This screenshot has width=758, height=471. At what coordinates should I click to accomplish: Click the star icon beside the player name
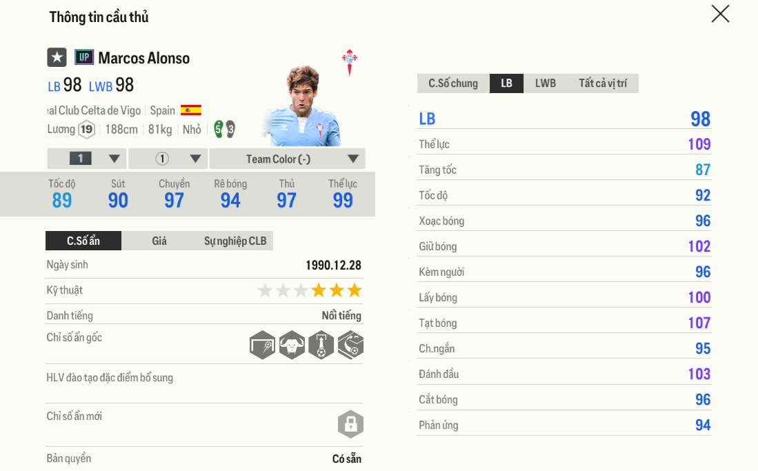pos(57,57)
